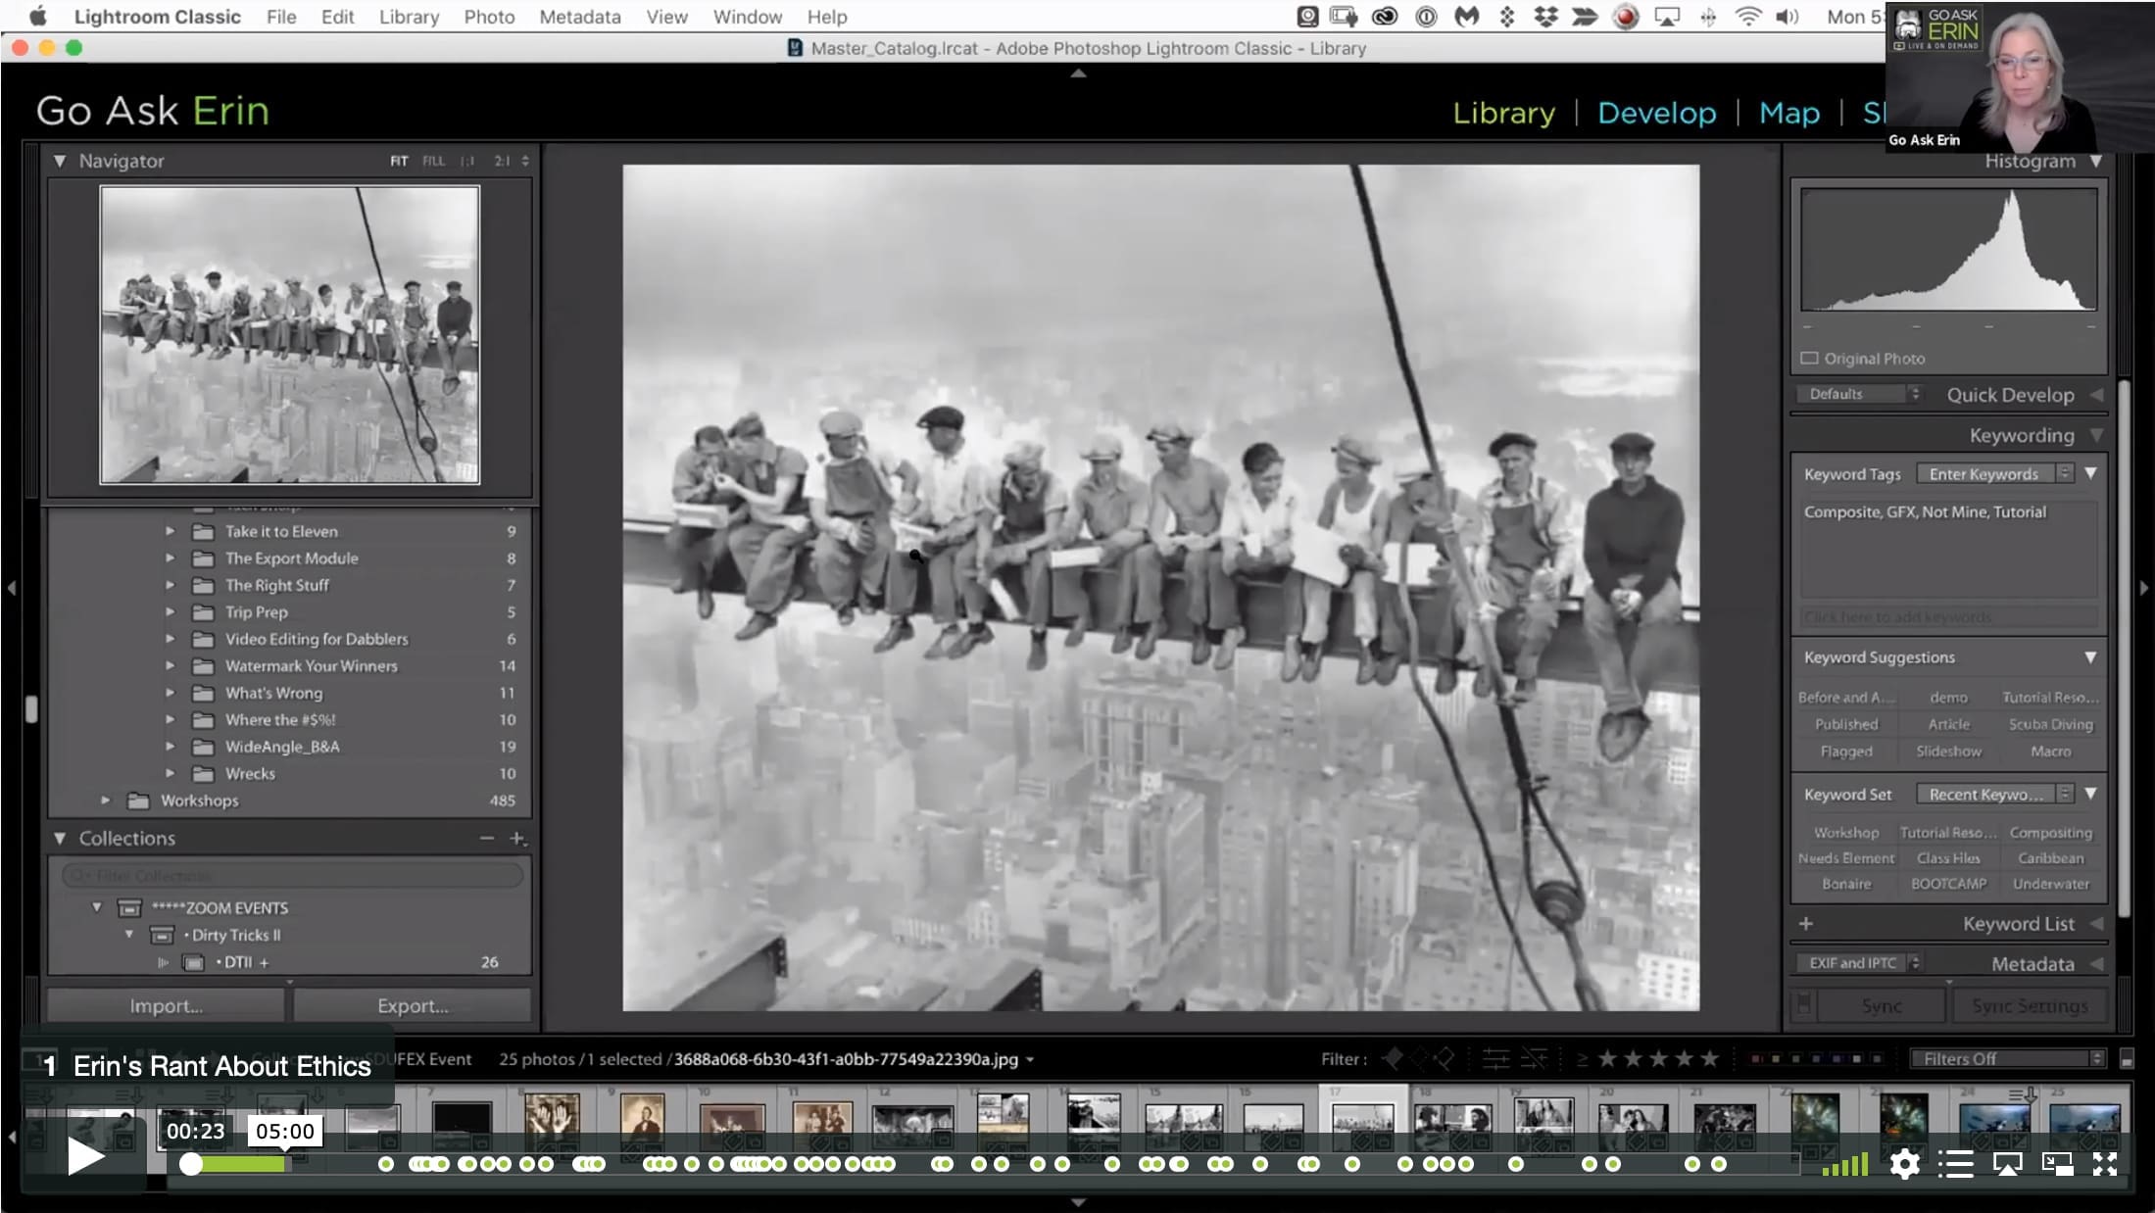Image resolution: width=2155 pixels, height=1213 pixels.
Task: Filter filmstrip by unflagged photos
Action: click(x=1419, y=1058)
